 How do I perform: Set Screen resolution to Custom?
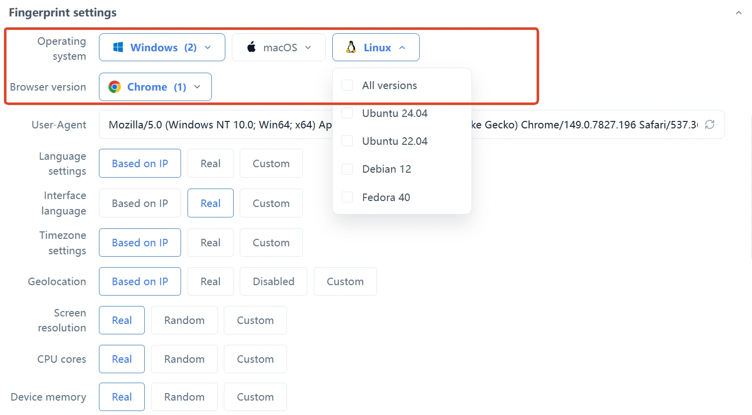255,320
